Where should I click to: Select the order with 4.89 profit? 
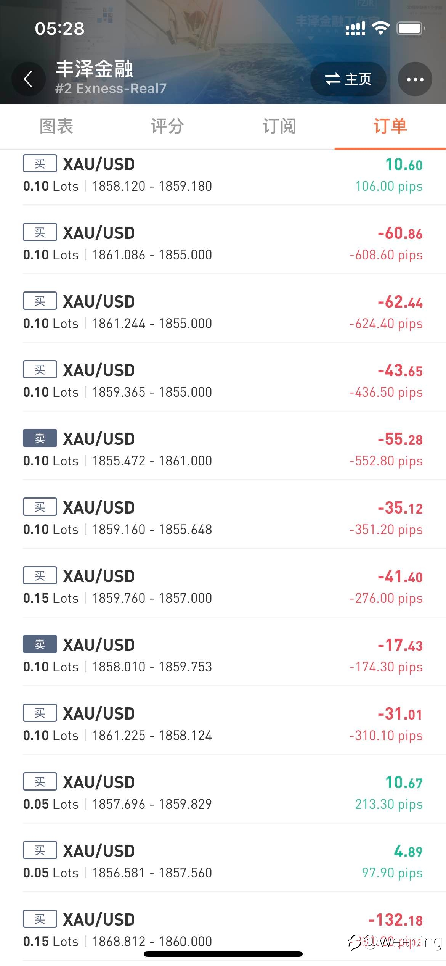pyautogui.click(x=223, y=861)
